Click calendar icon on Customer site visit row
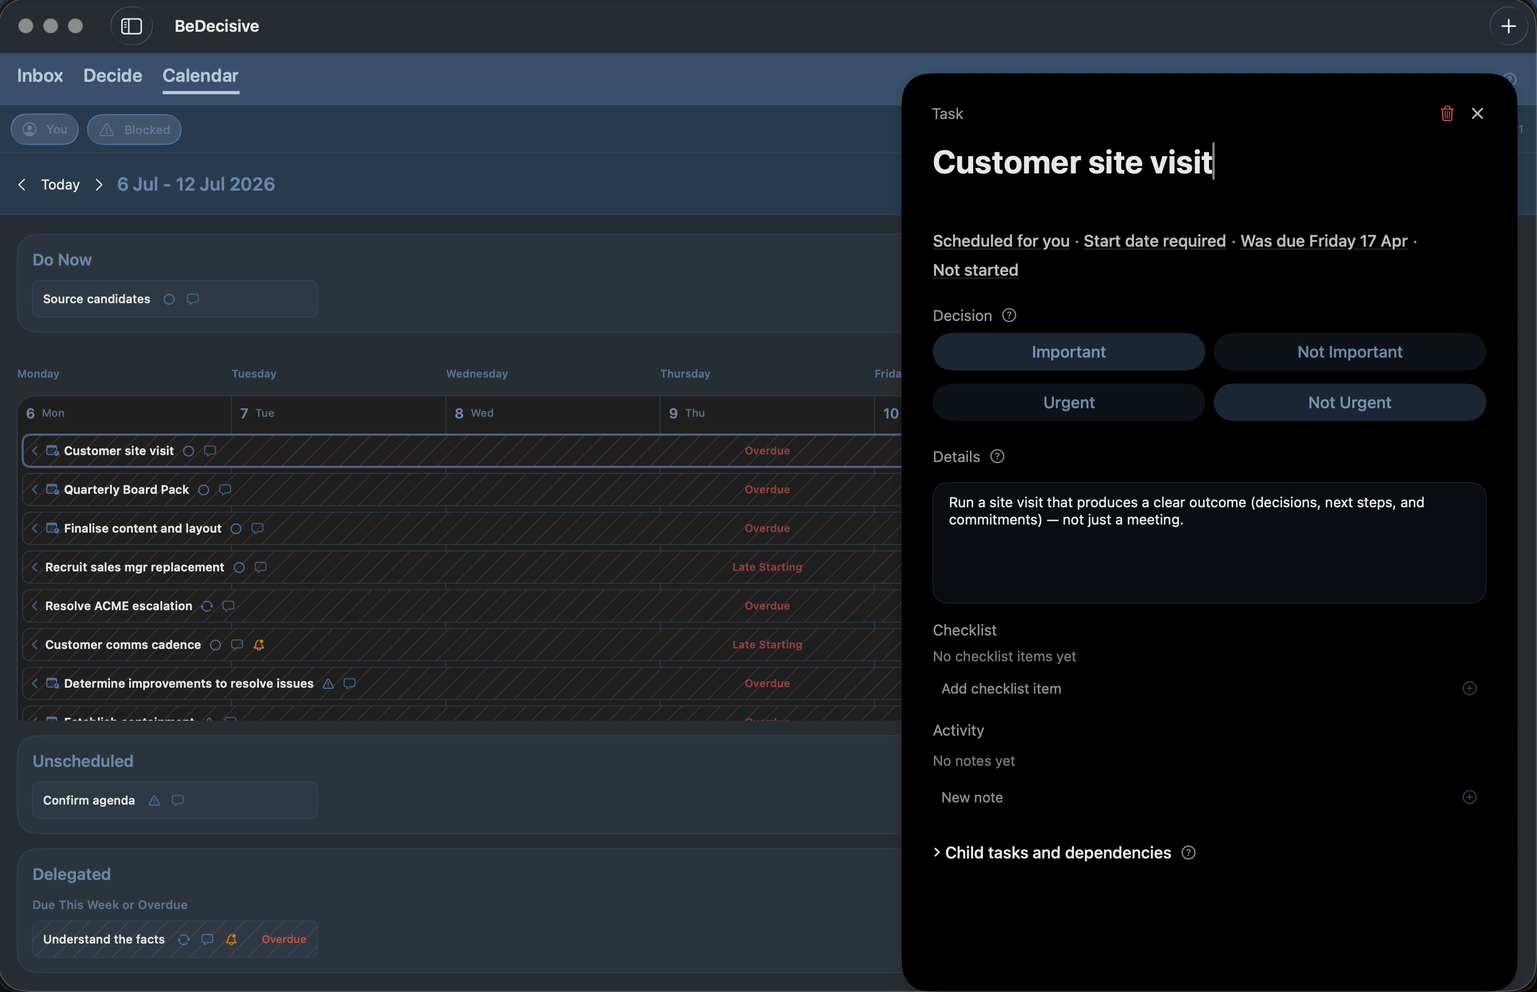The image size is (1537, 992). click(52, 451)
